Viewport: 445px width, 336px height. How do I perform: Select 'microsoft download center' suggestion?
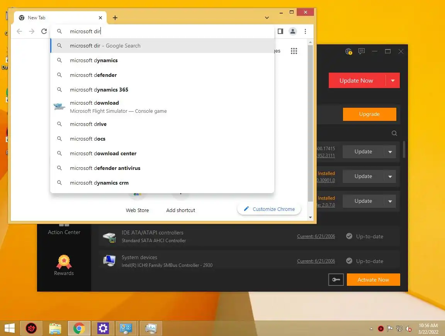pos(162,154)
